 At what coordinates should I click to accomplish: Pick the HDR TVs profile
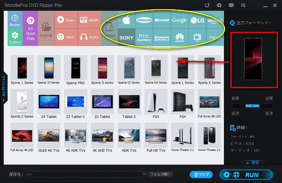coord(129,138)
